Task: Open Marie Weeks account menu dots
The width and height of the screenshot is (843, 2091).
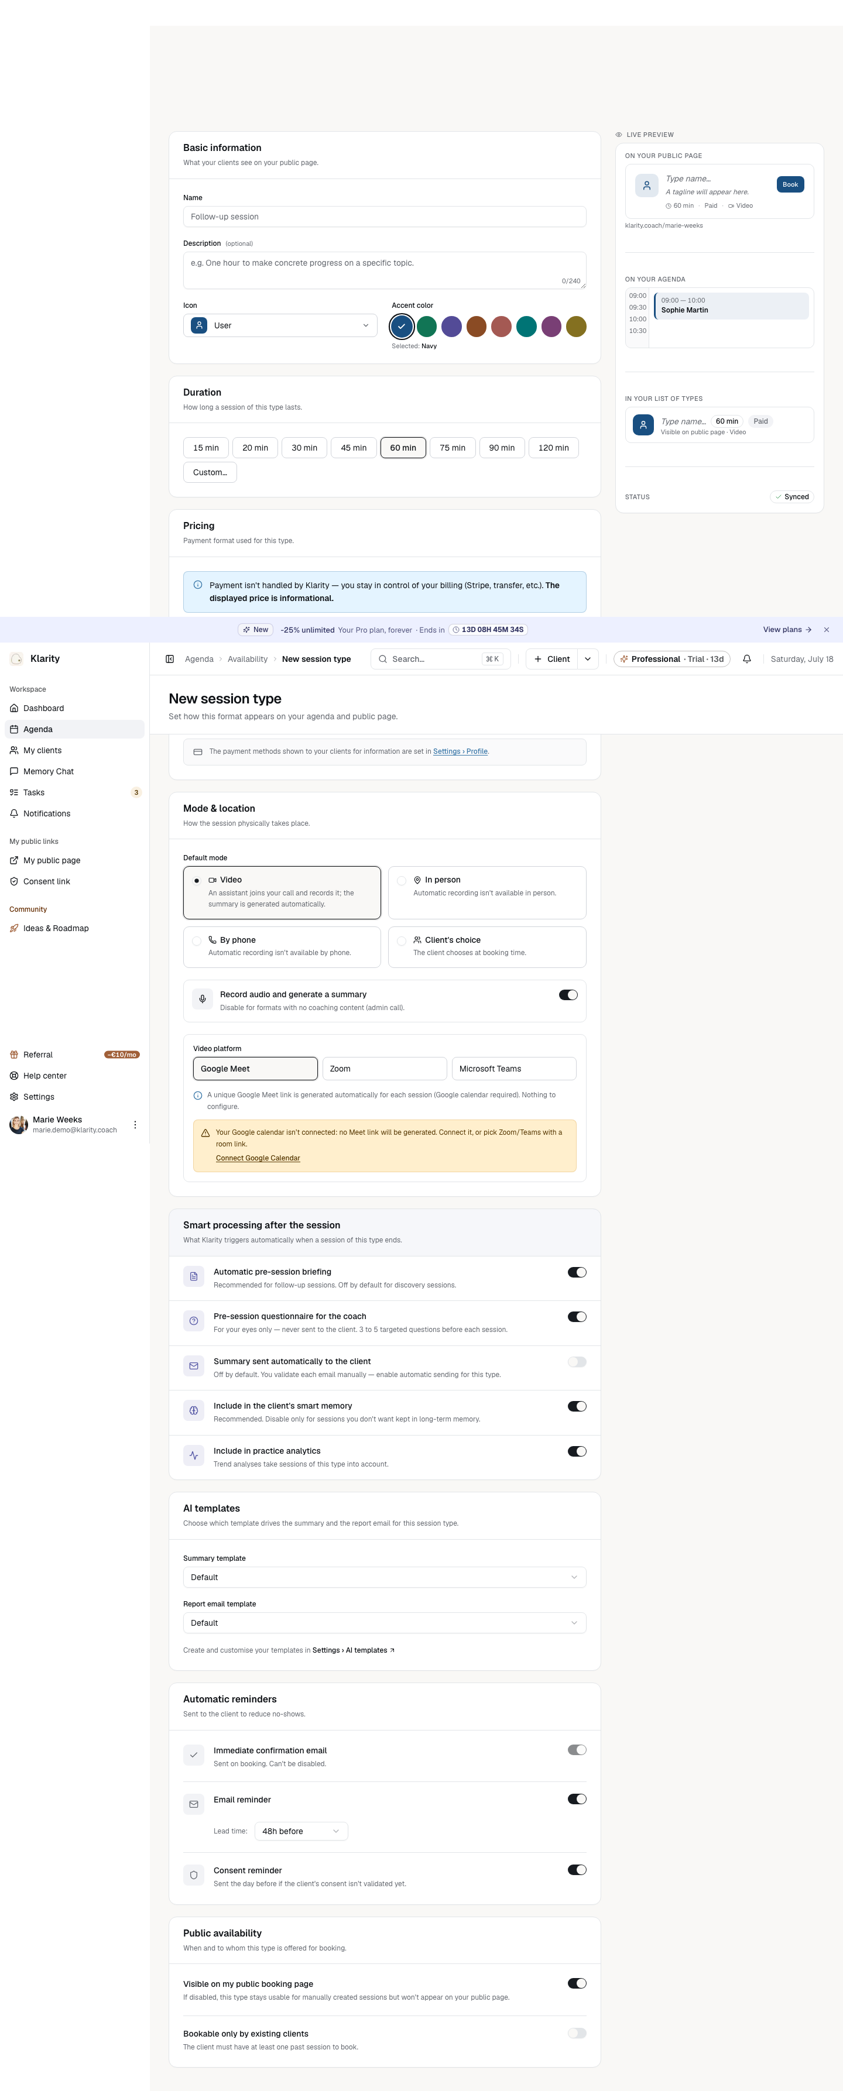Action: tap(135, 1125)
